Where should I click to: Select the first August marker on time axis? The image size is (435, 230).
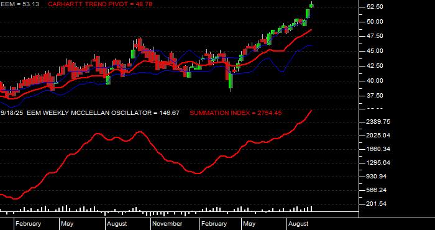click(117, 224)
